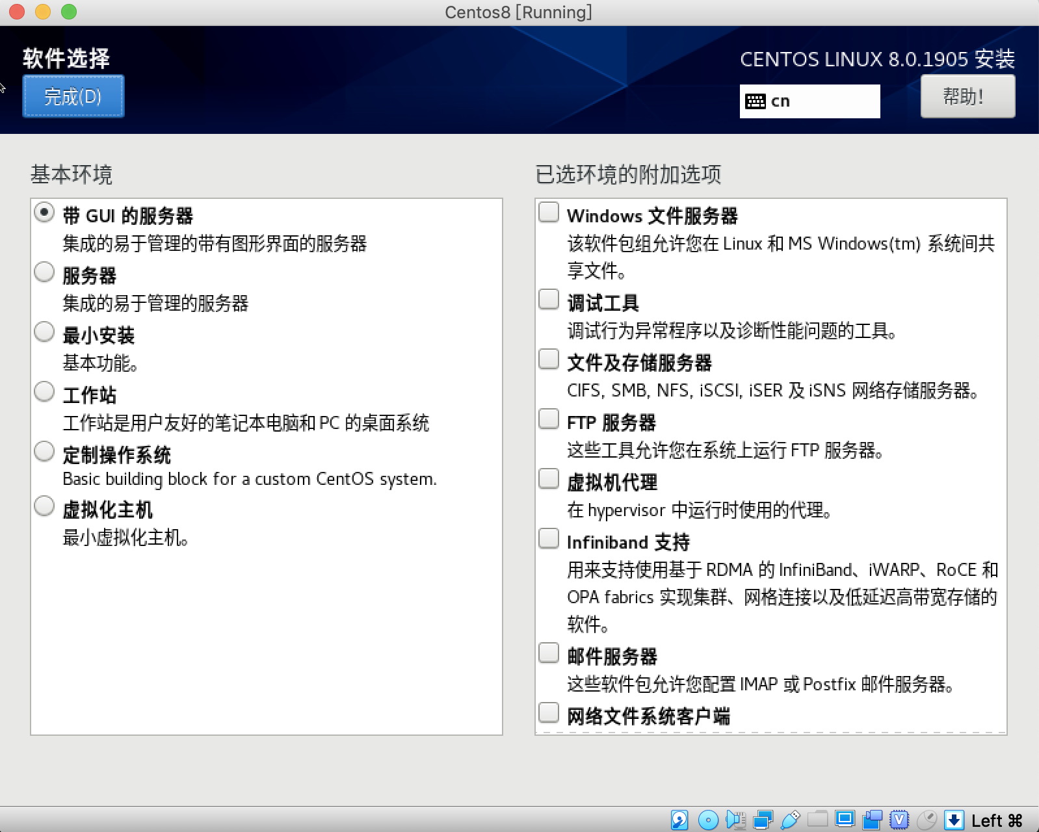
Task: Enable 邮件服务器 checkbox
Action: pos(549,653)
